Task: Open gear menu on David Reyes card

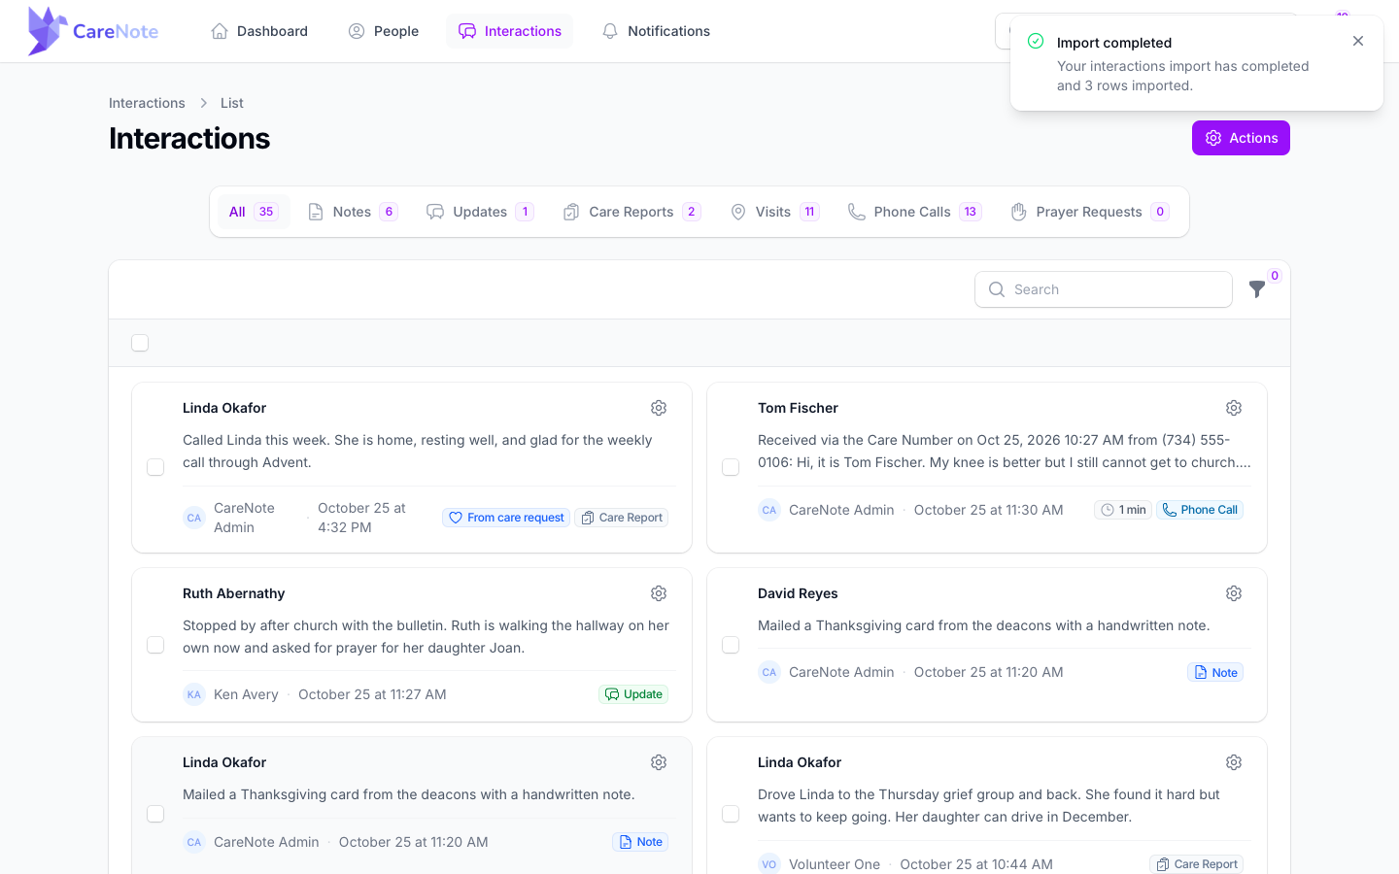Action: (1234, 593)
